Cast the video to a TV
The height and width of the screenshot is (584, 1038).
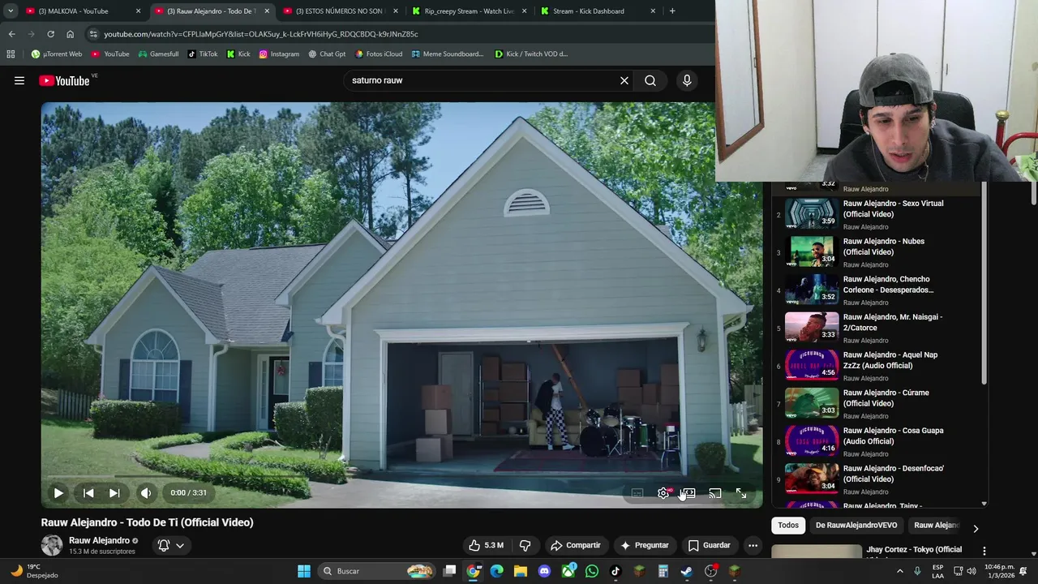[x=714, y=493]
